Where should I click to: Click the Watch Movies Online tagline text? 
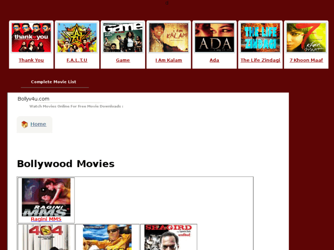click(76, 106)
